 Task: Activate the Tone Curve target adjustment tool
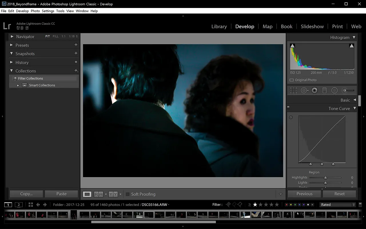(x=291, y=117)
